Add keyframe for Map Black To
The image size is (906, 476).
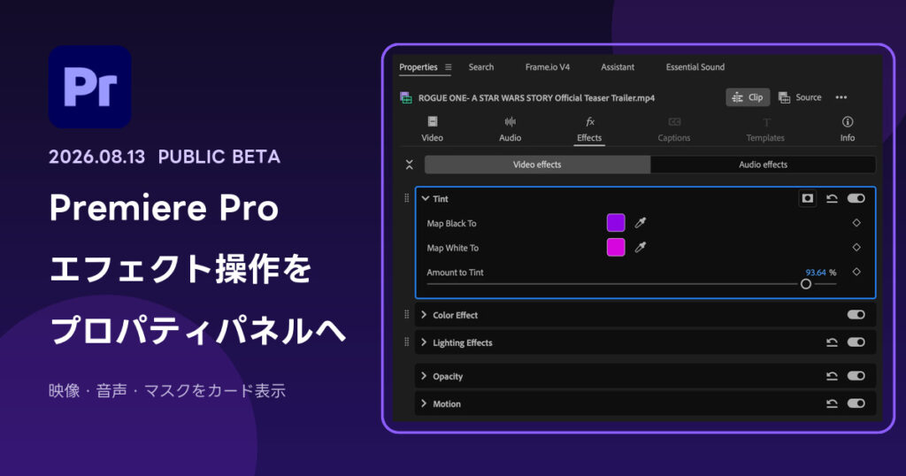pyautogui.click(x=856, y=223)
